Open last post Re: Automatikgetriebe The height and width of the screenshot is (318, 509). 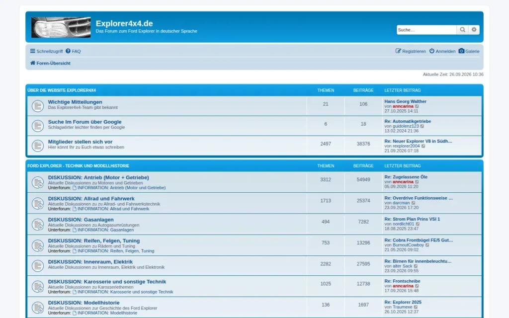408,121
